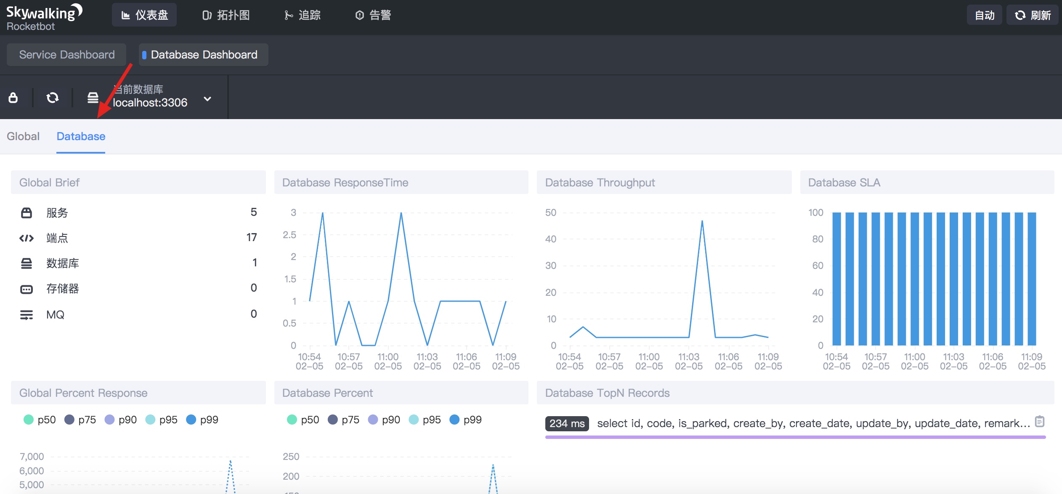
Task: Click the 端点 code icon in Global Brief
Action: 27,238
